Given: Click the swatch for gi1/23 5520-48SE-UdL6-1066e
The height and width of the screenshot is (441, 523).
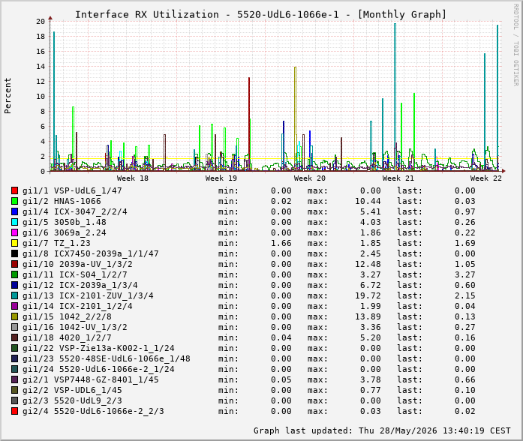Looking at the screenshot, I should [x=14, y=358].
